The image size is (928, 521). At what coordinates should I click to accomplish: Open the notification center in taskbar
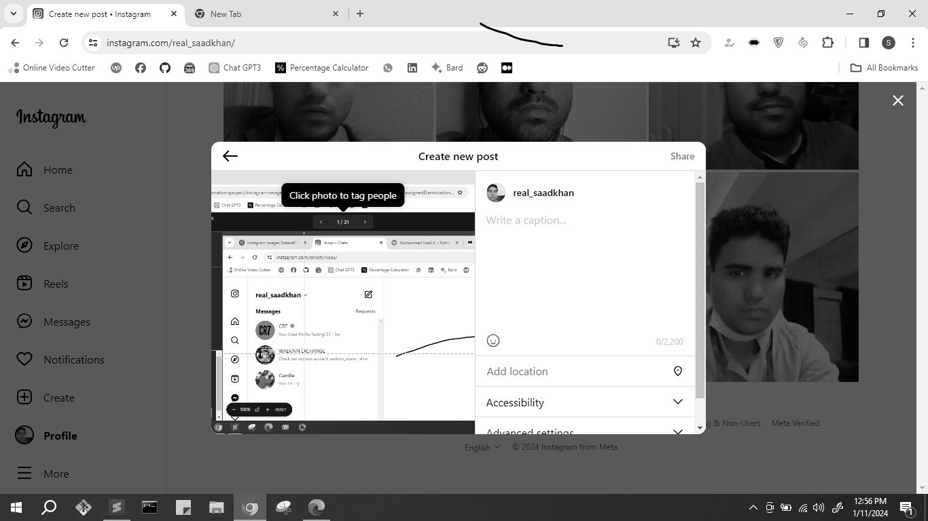pos(906,507)
